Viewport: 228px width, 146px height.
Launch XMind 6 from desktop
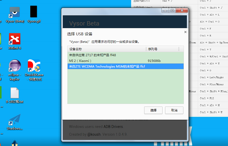15,39
